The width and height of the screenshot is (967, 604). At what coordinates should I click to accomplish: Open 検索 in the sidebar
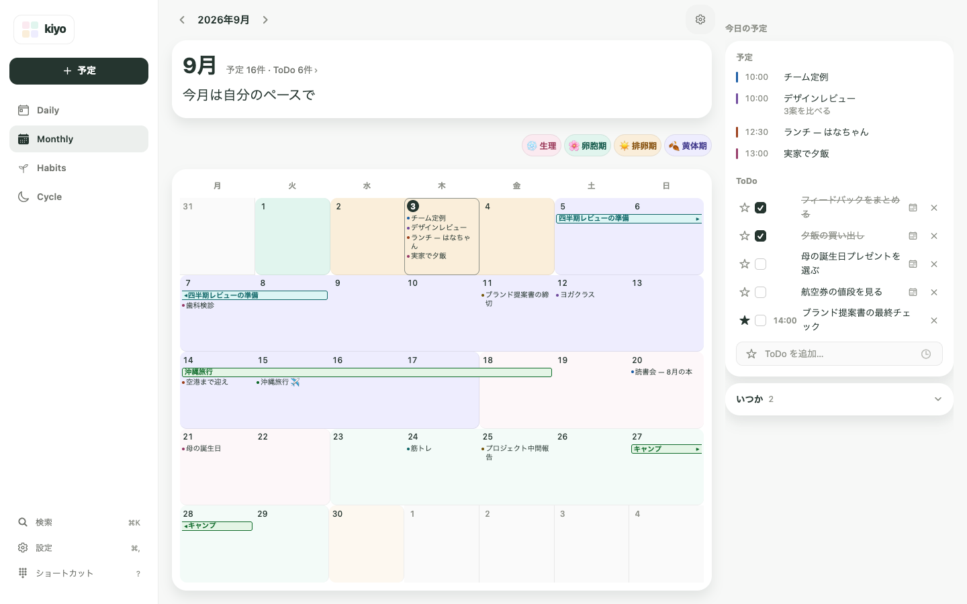[79, 522]
